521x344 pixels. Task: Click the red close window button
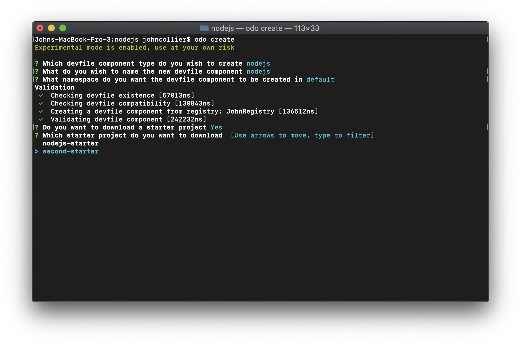[x=40, y=28]
